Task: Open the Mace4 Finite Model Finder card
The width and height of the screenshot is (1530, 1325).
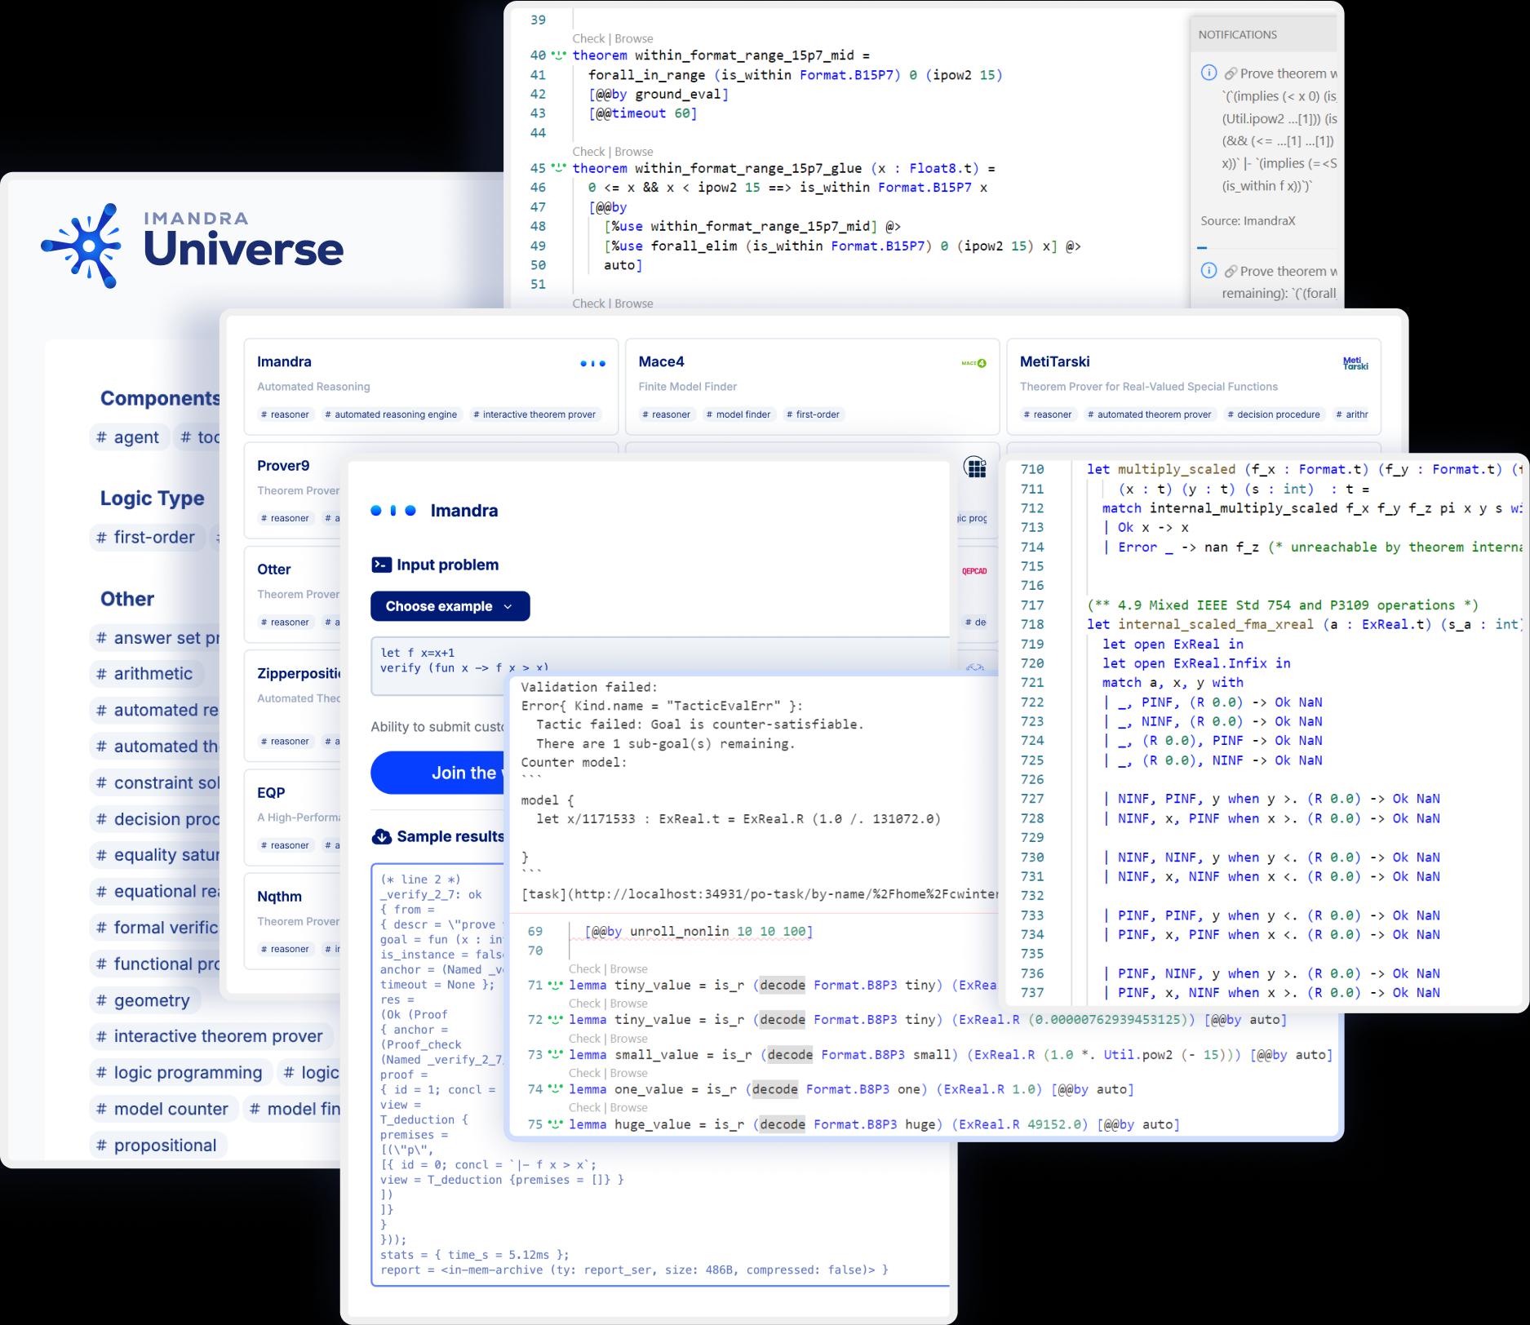Action: [811, 386]
